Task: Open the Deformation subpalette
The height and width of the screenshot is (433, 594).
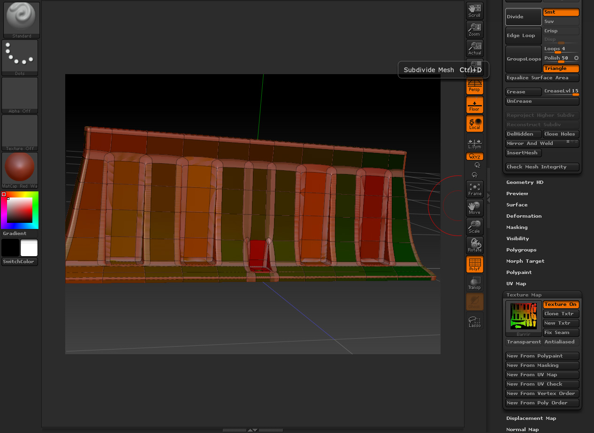Action: point(524,216)
